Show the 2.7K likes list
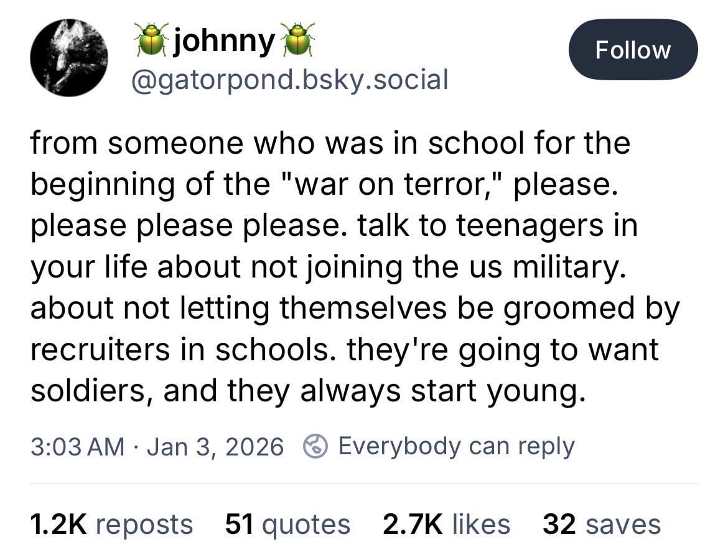Screen dimensions: 728x560 click(446, 524)
